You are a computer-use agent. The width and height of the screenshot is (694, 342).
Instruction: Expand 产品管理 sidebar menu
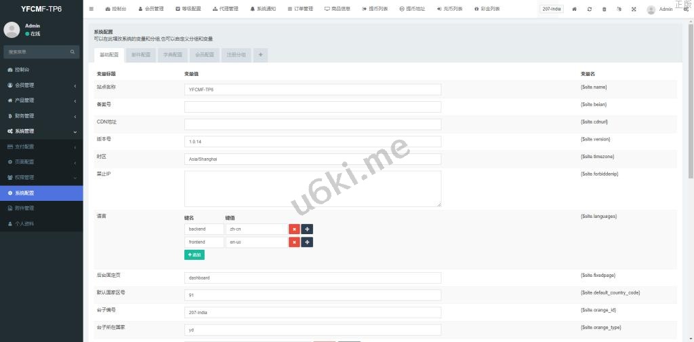[41, 100]
